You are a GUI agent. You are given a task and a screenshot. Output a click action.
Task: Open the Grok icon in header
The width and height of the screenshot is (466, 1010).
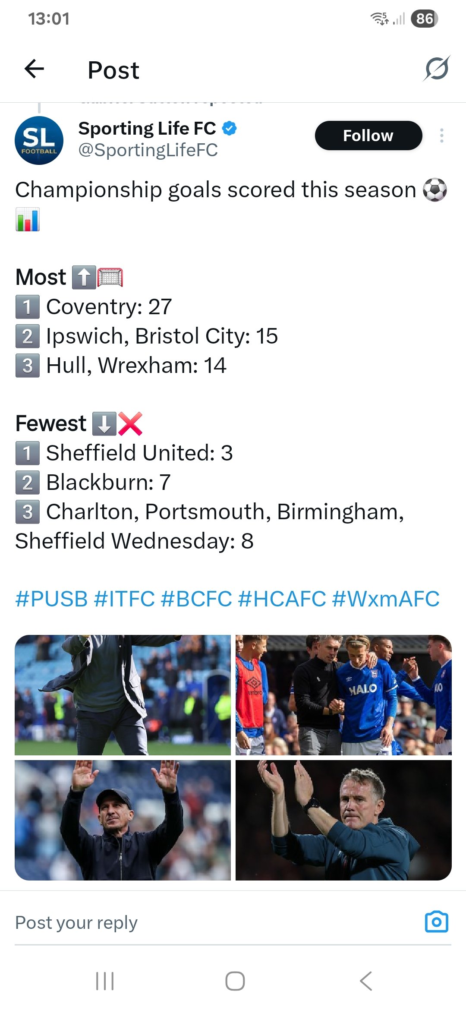click(437, 69)
